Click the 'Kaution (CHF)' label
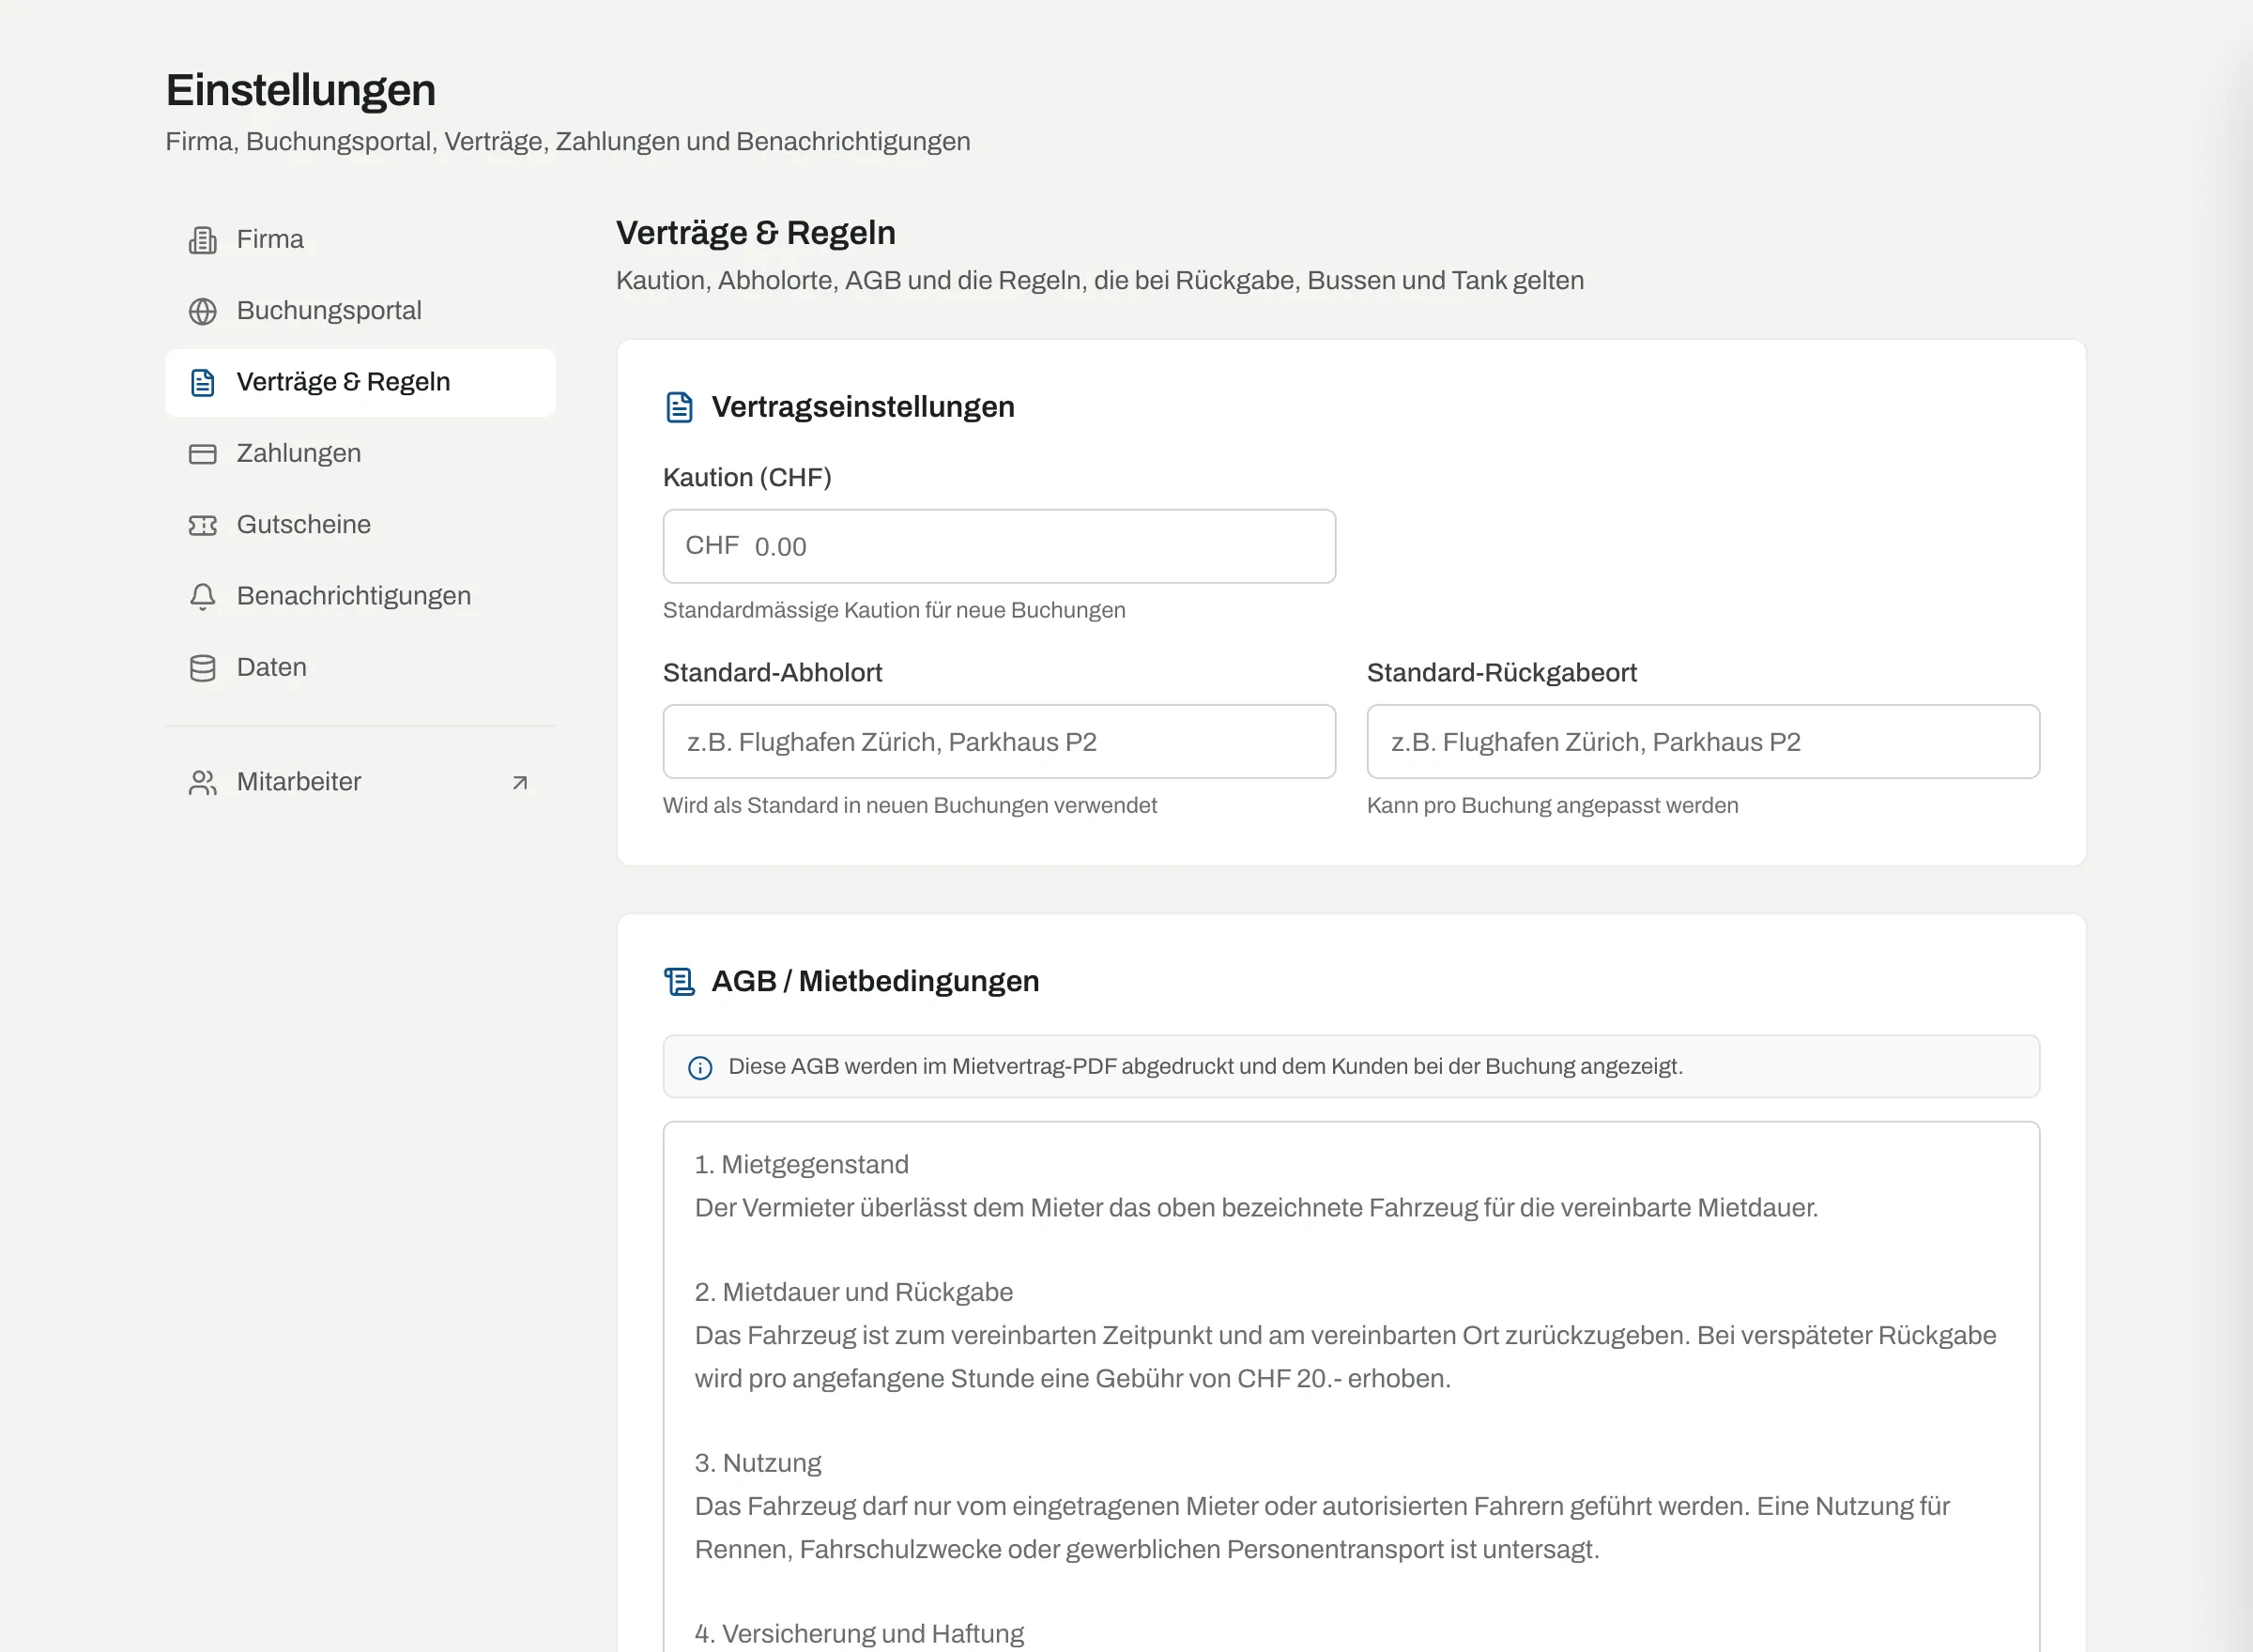The height and width of the screenshot is (1652, 2253). pos(747,478)
